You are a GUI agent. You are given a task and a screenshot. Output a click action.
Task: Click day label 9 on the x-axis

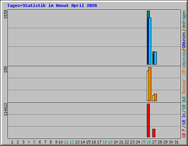pos(56,142)
